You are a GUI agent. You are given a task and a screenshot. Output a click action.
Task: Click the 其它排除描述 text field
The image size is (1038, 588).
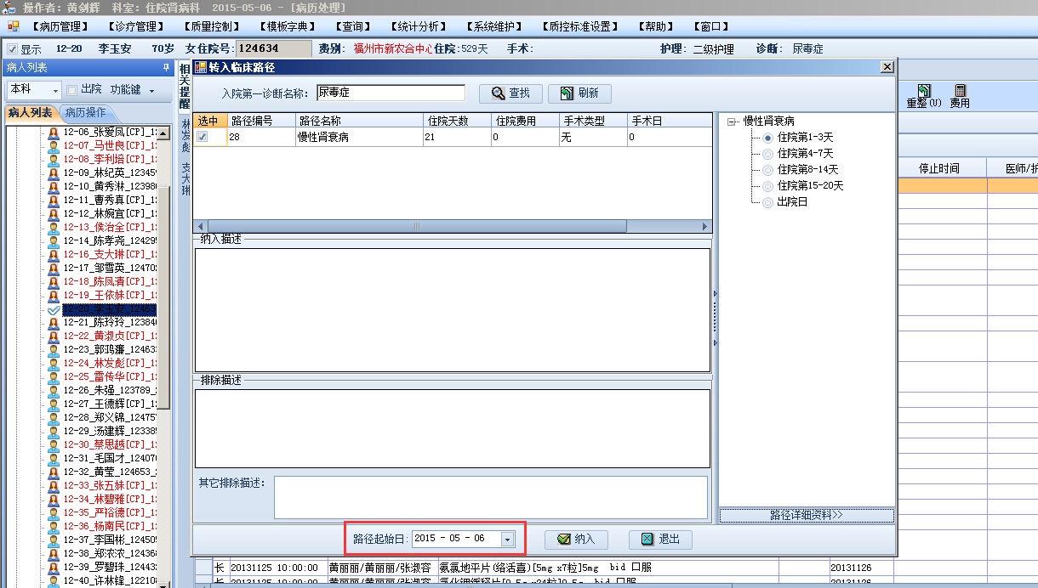click(x=491, y=497)
